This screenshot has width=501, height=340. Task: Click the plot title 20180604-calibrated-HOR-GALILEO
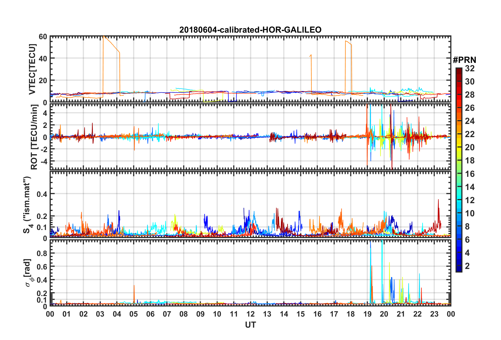250,30
